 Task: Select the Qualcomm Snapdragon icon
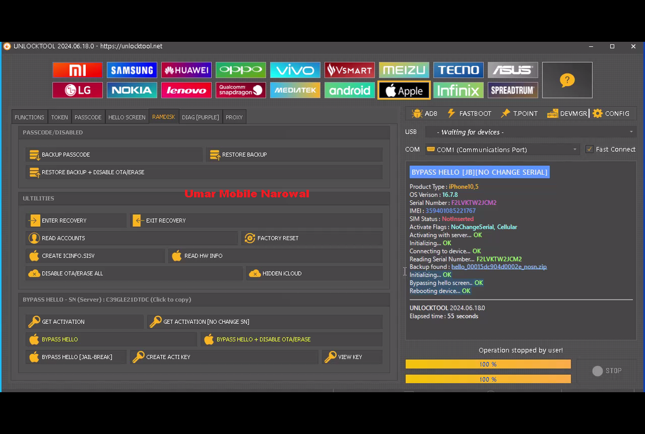(241, 90)
